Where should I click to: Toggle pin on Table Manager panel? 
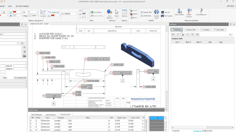[x=166, y=110]
